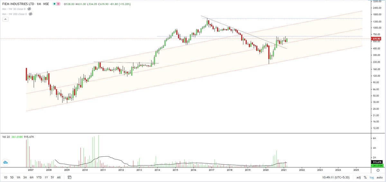The width and height of the screenshot is (386, 182).
Task: Show All available data range
Action: tap(59, 177)
